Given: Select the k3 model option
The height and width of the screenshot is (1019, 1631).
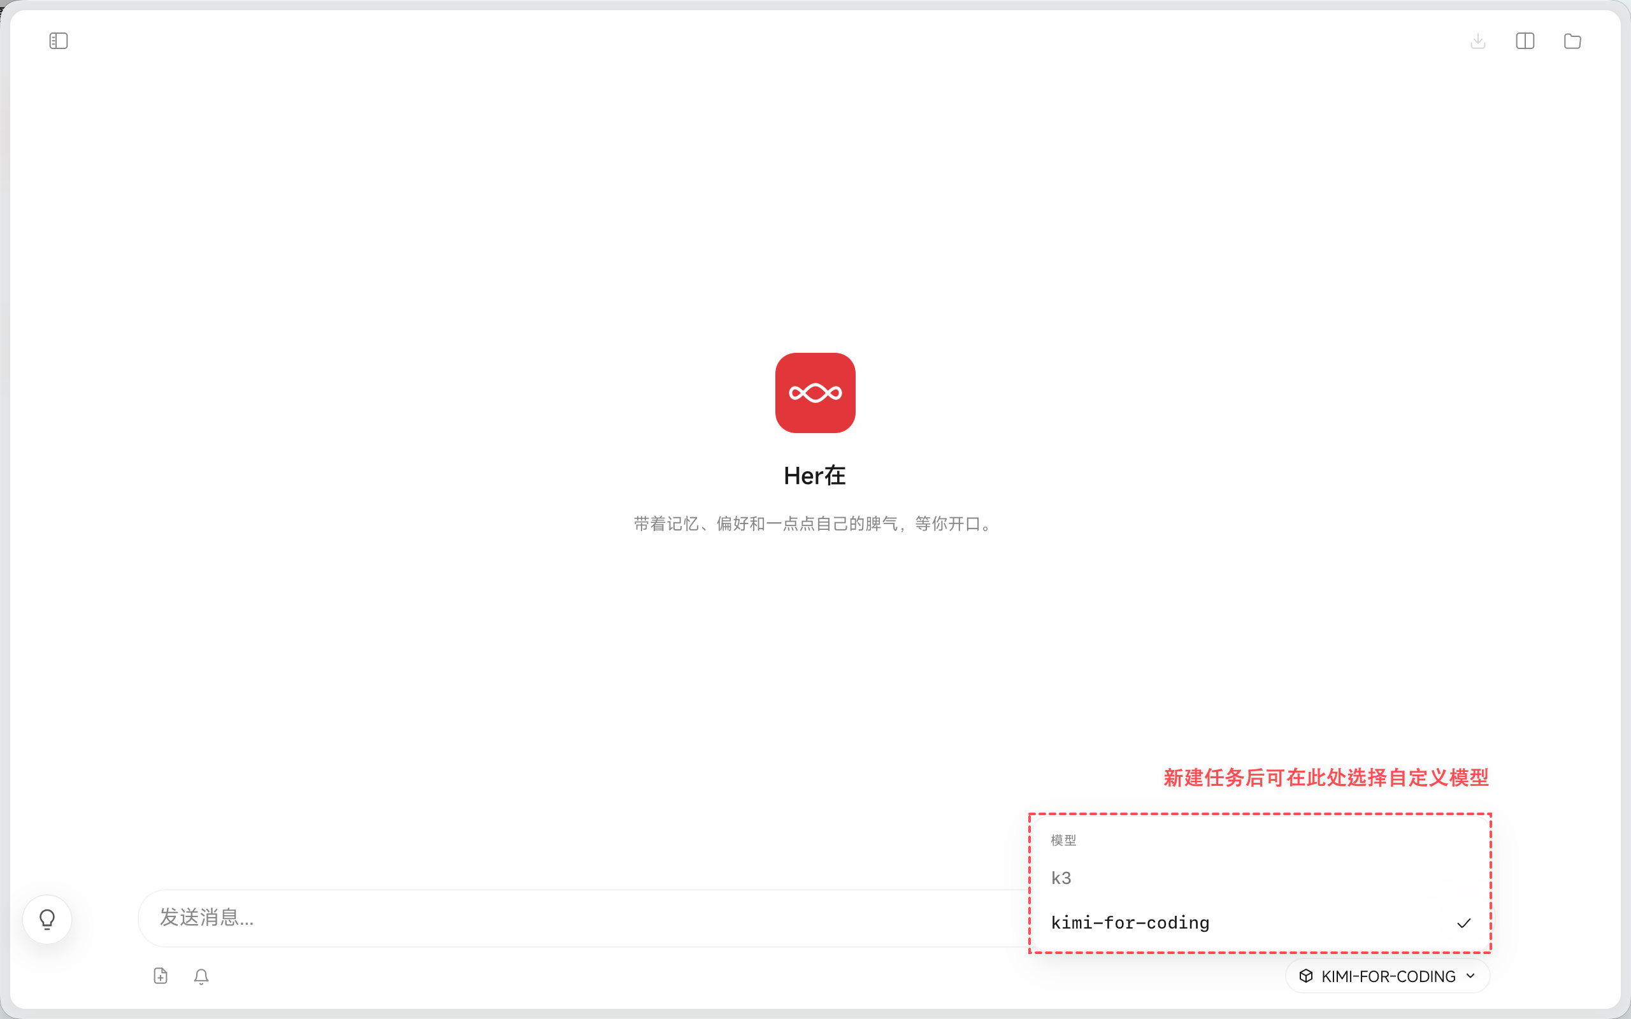Looking at the screenshot, I should [x=1260, y=878].
